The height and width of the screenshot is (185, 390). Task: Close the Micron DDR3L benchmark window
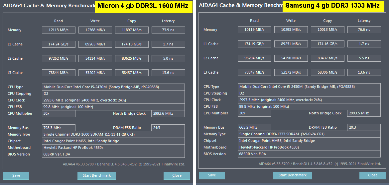177,176
